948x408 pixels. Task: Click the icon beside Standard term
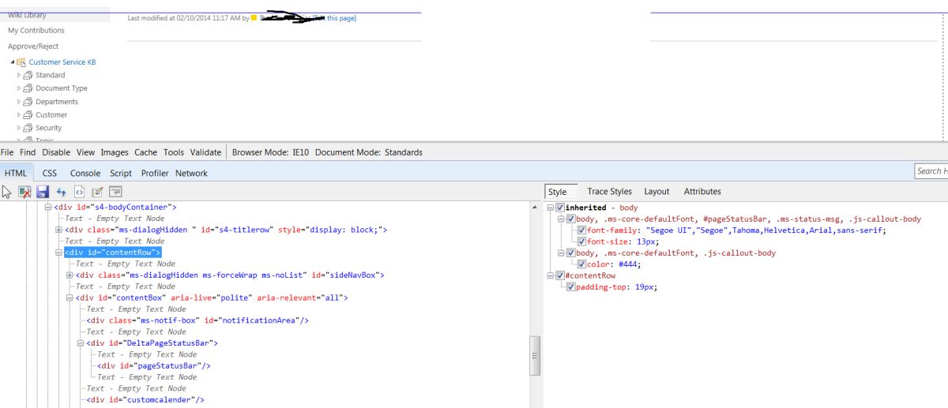[x=28, y=75]
